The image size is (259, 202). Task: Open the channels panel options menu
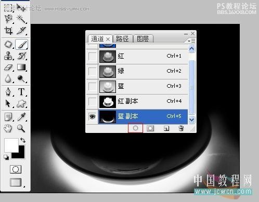(x=191, y=41)
